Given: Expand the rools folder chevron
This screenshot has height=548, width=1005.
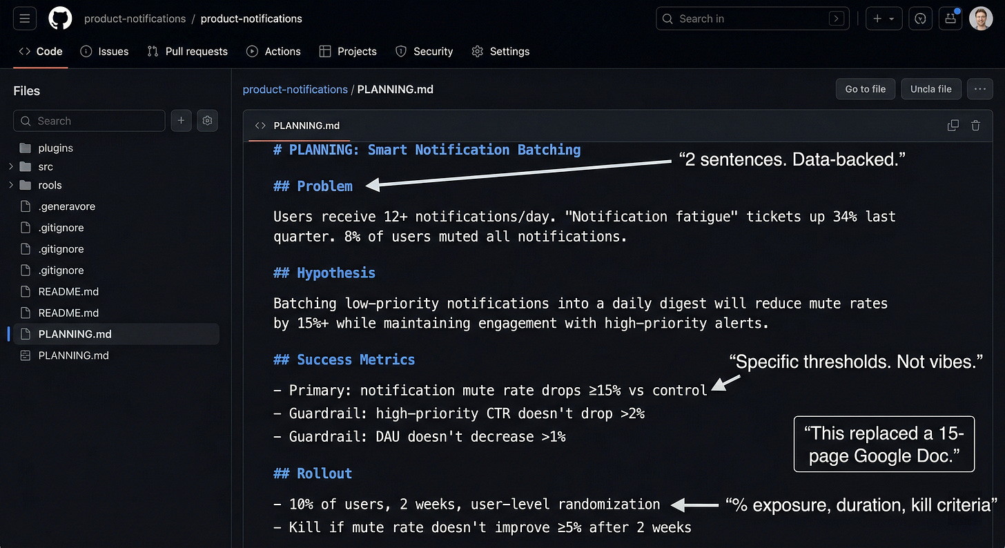Looking at the screenshot, I should pos(11,185).
